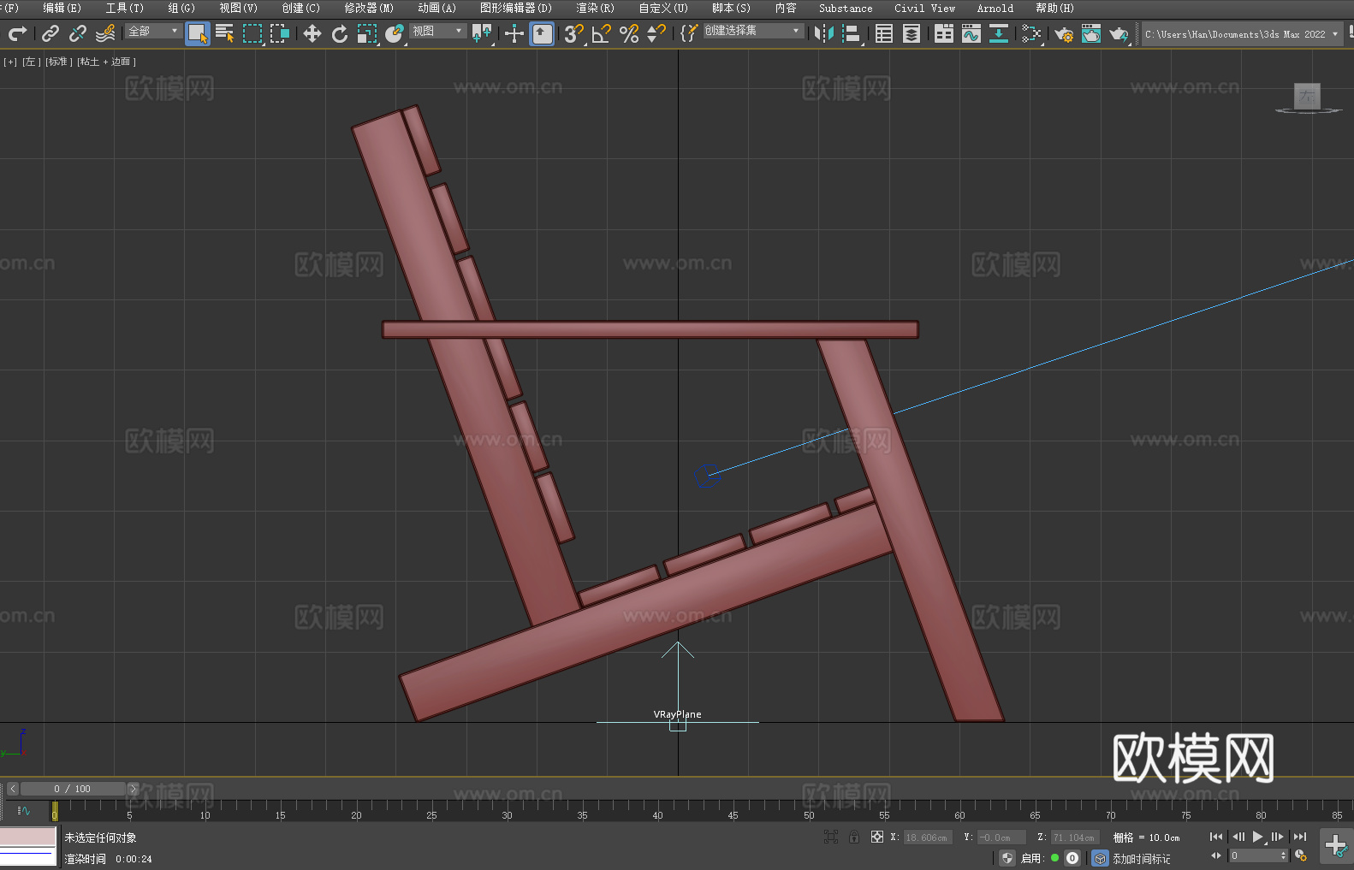Click the Redo arrow icon

pyautogui.click(x=17, y=33)
